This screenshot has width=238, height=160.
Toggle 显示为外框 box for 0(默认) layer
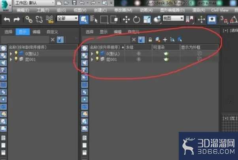pos(199,53)
